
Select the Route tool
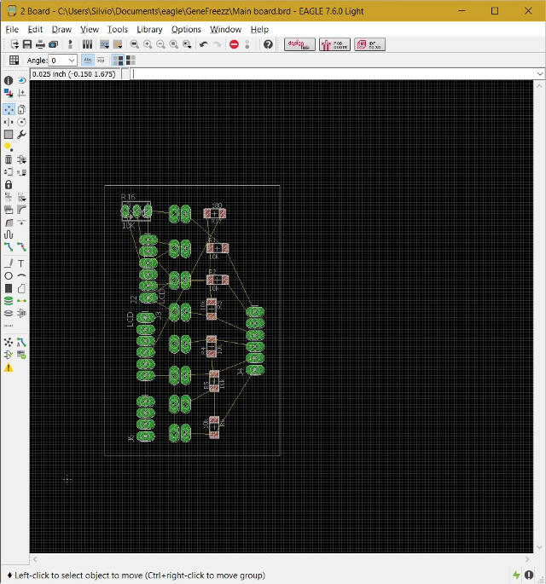[x=9, y=246]
